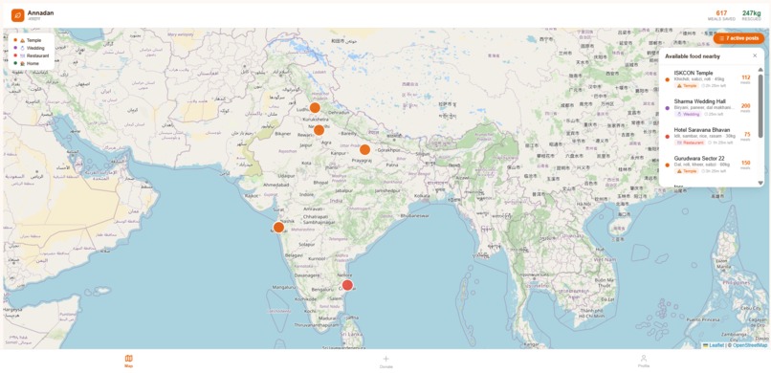Click the red map marker at Chennai
The image size is (771, 373).
click(347, 285)
